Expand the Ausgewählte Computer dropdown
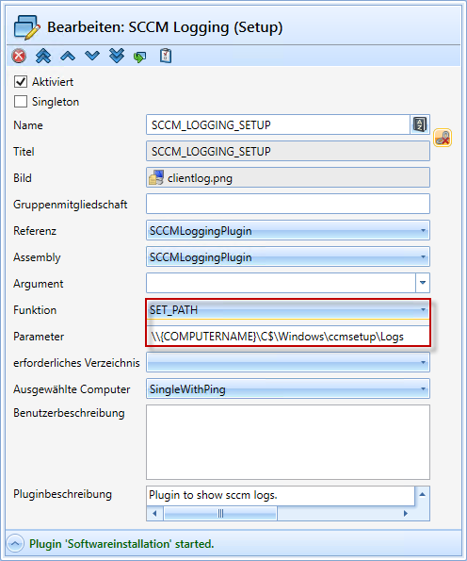 point(287,388)
